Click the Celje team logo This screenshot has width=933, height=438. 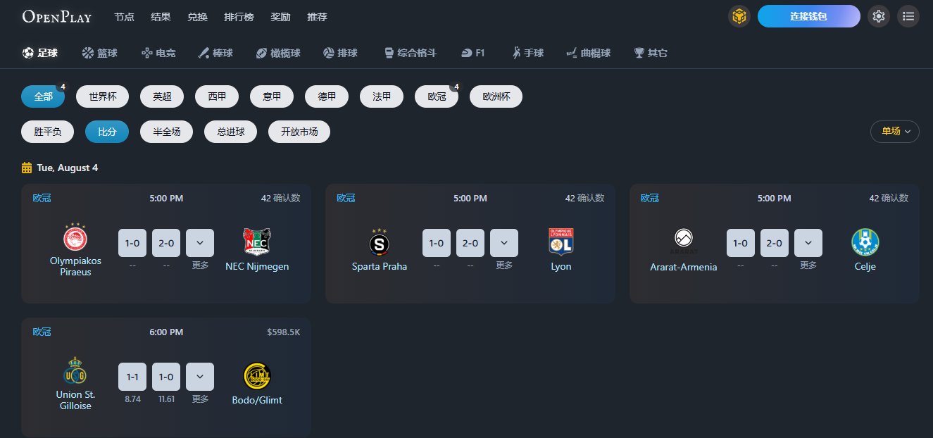[x=865, y=242]
